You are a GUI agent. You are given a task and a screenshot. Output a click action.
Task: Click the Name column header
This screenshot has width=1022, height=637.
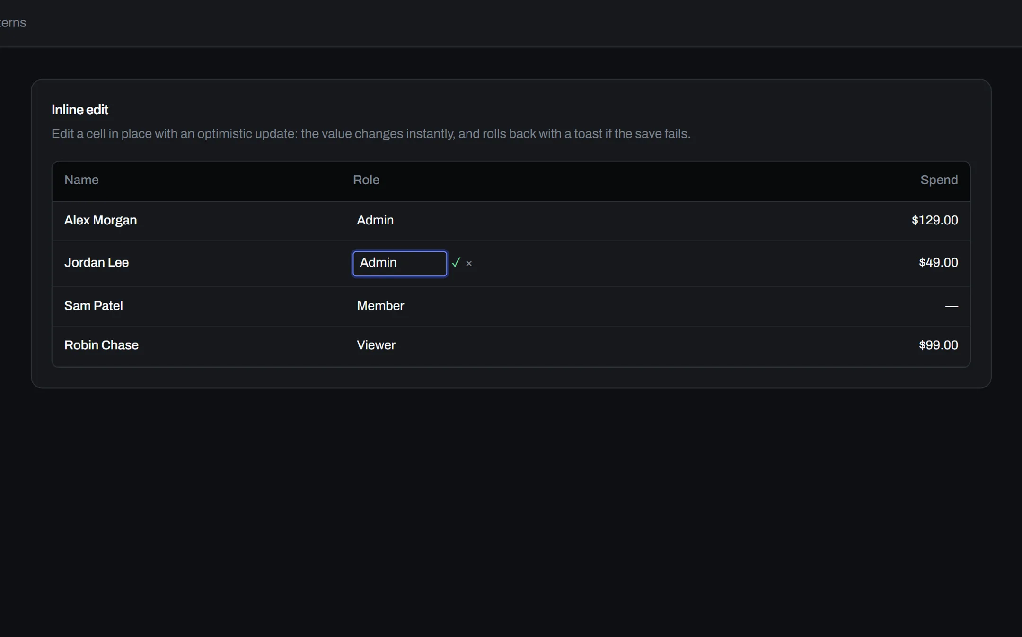[x=81, y=180]
